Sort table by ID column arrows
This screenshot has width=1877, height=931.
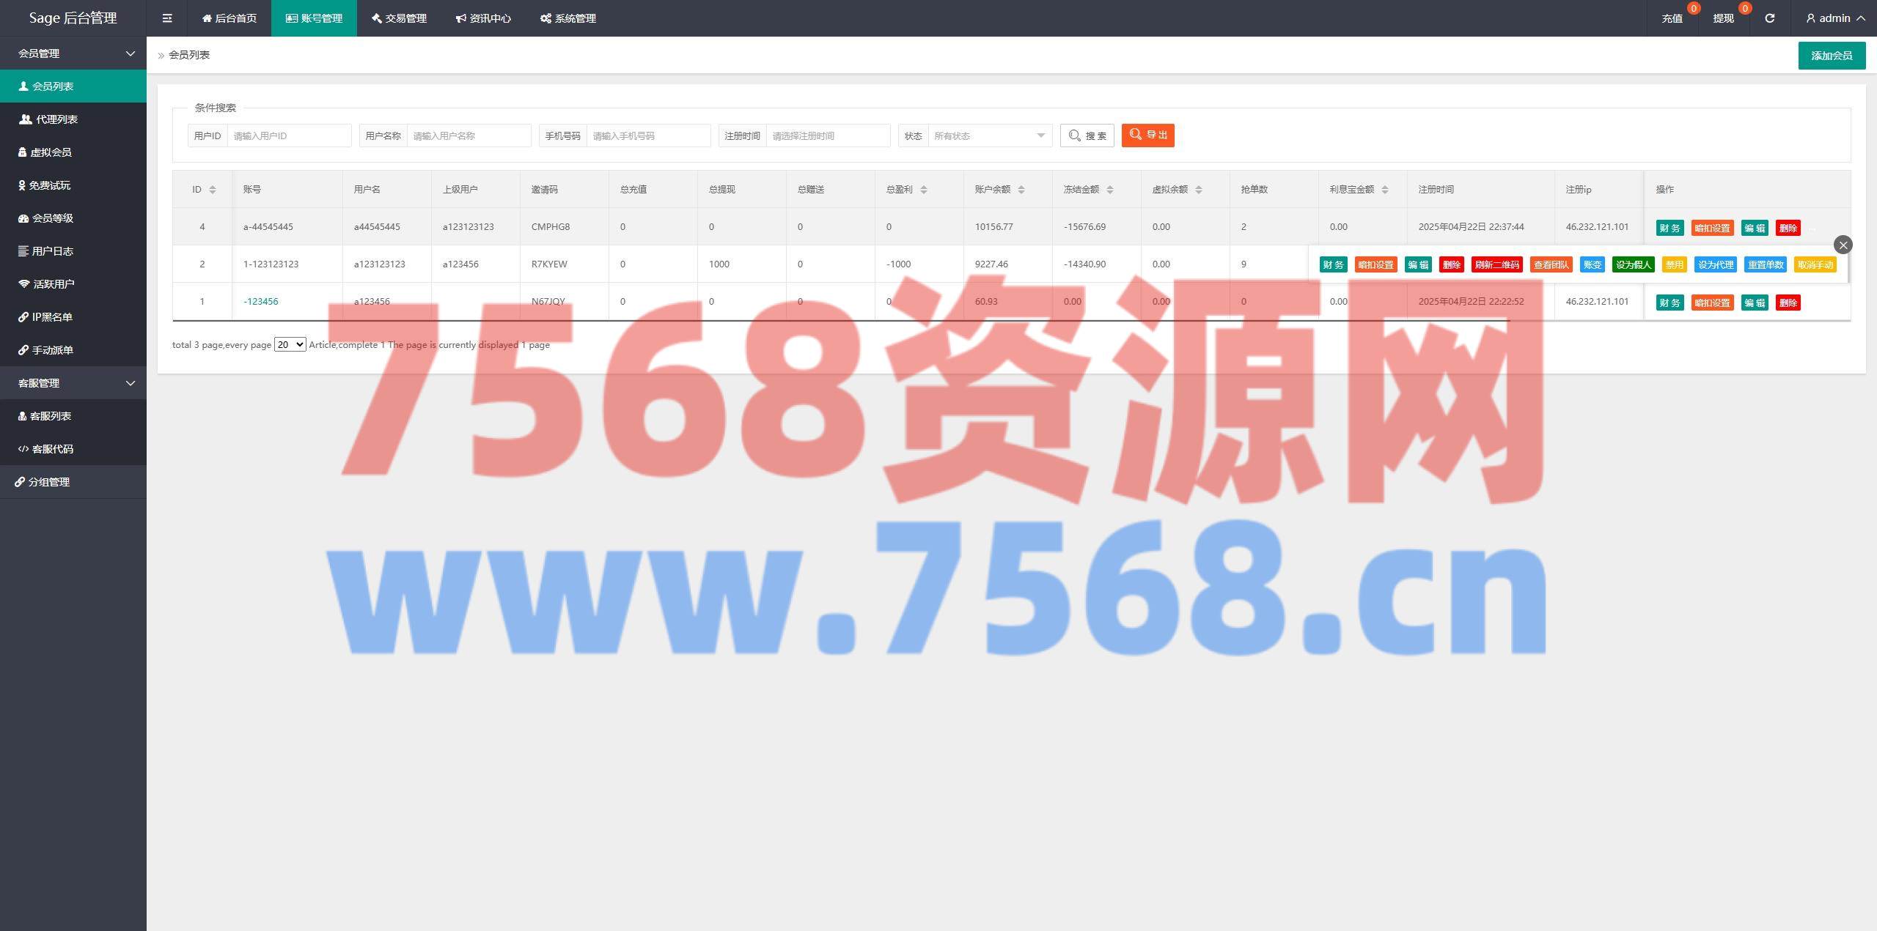[213, 190]
